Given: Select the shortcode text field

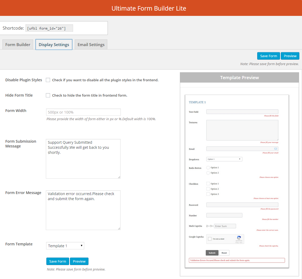Looking at the screenshot, I should pos(49,28).
